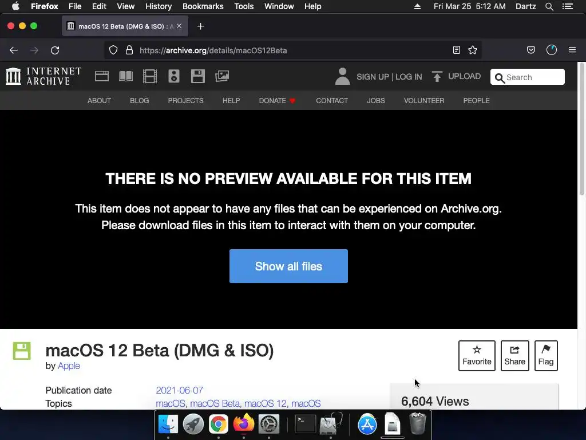Open the Video film icon
The height and width of the screenshot is (440, 586).
149,76
